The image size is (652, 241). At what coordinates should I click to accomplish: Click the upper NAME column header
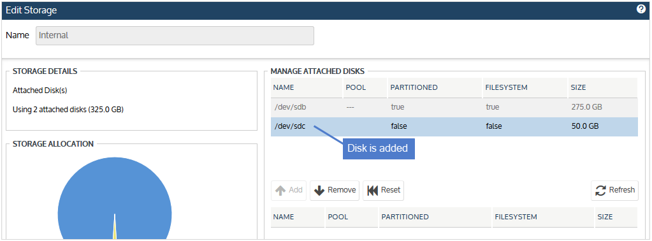click(307, 88)
